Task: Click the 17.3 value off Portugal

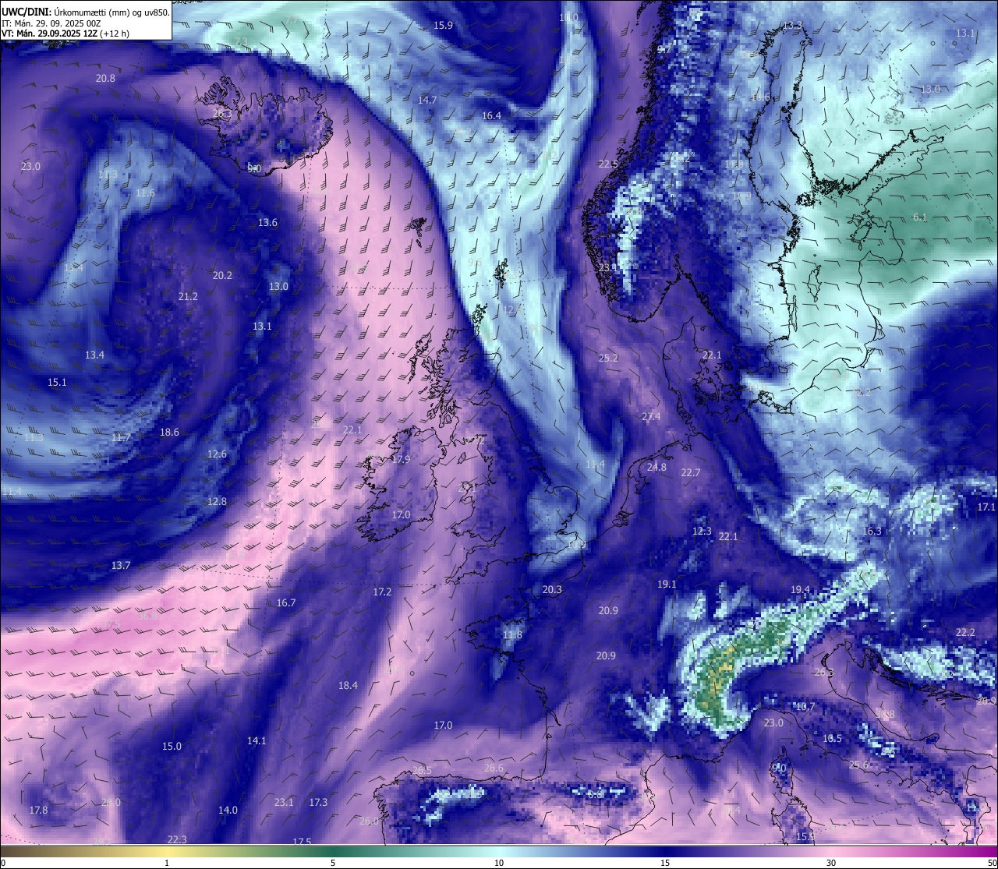Action: pos(318,802)
